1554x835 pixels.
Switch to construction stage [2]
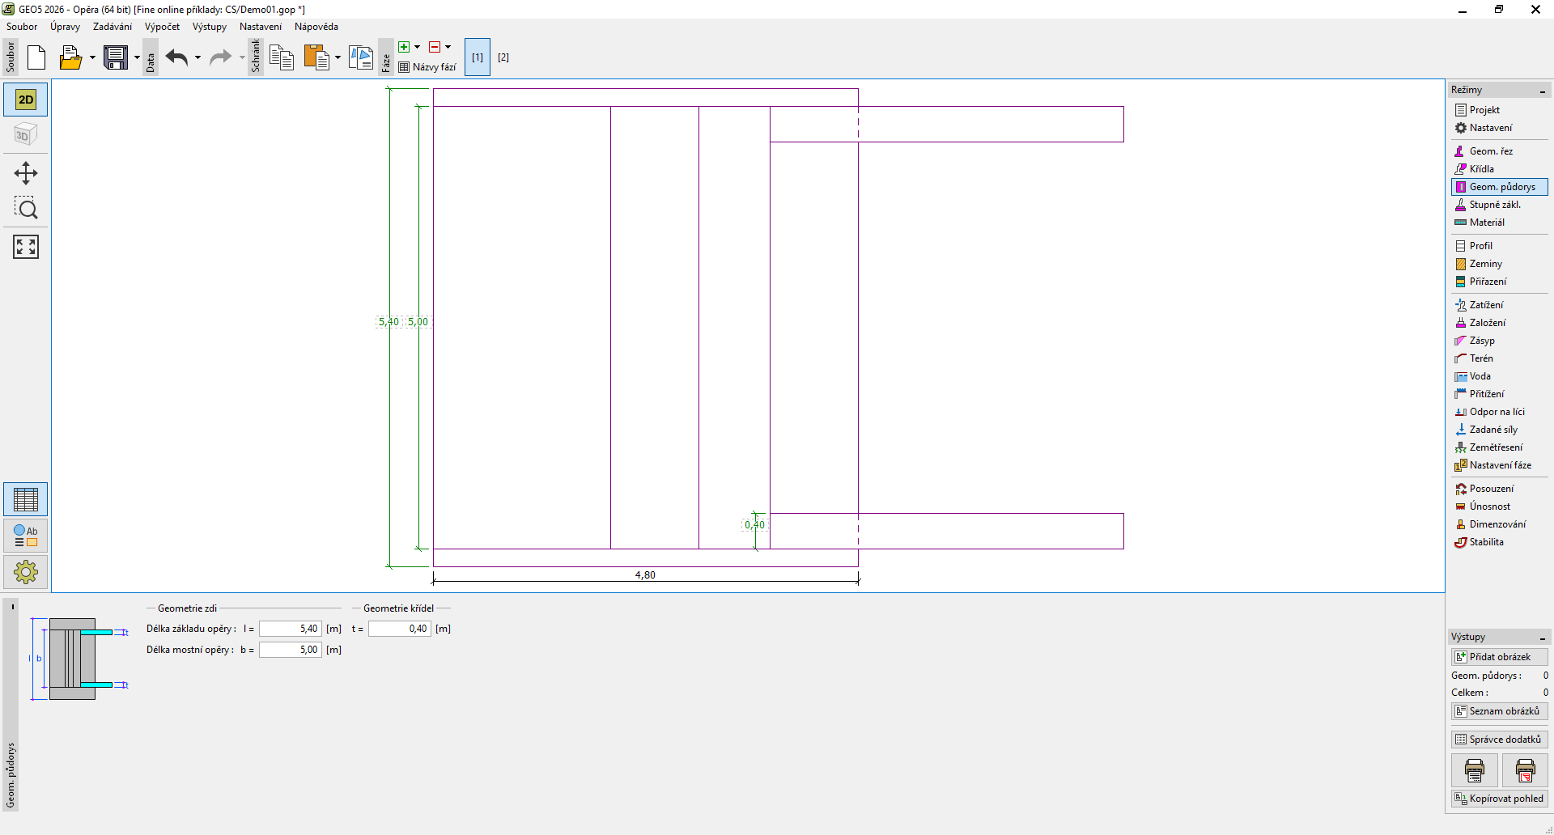(x=503, y=57)
